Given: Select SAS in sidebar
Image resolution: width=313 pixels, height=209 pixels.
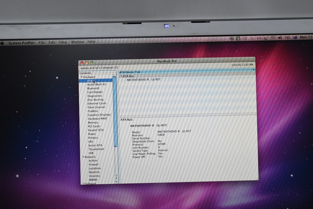Looking at the screenshot, I should [91, 142].
